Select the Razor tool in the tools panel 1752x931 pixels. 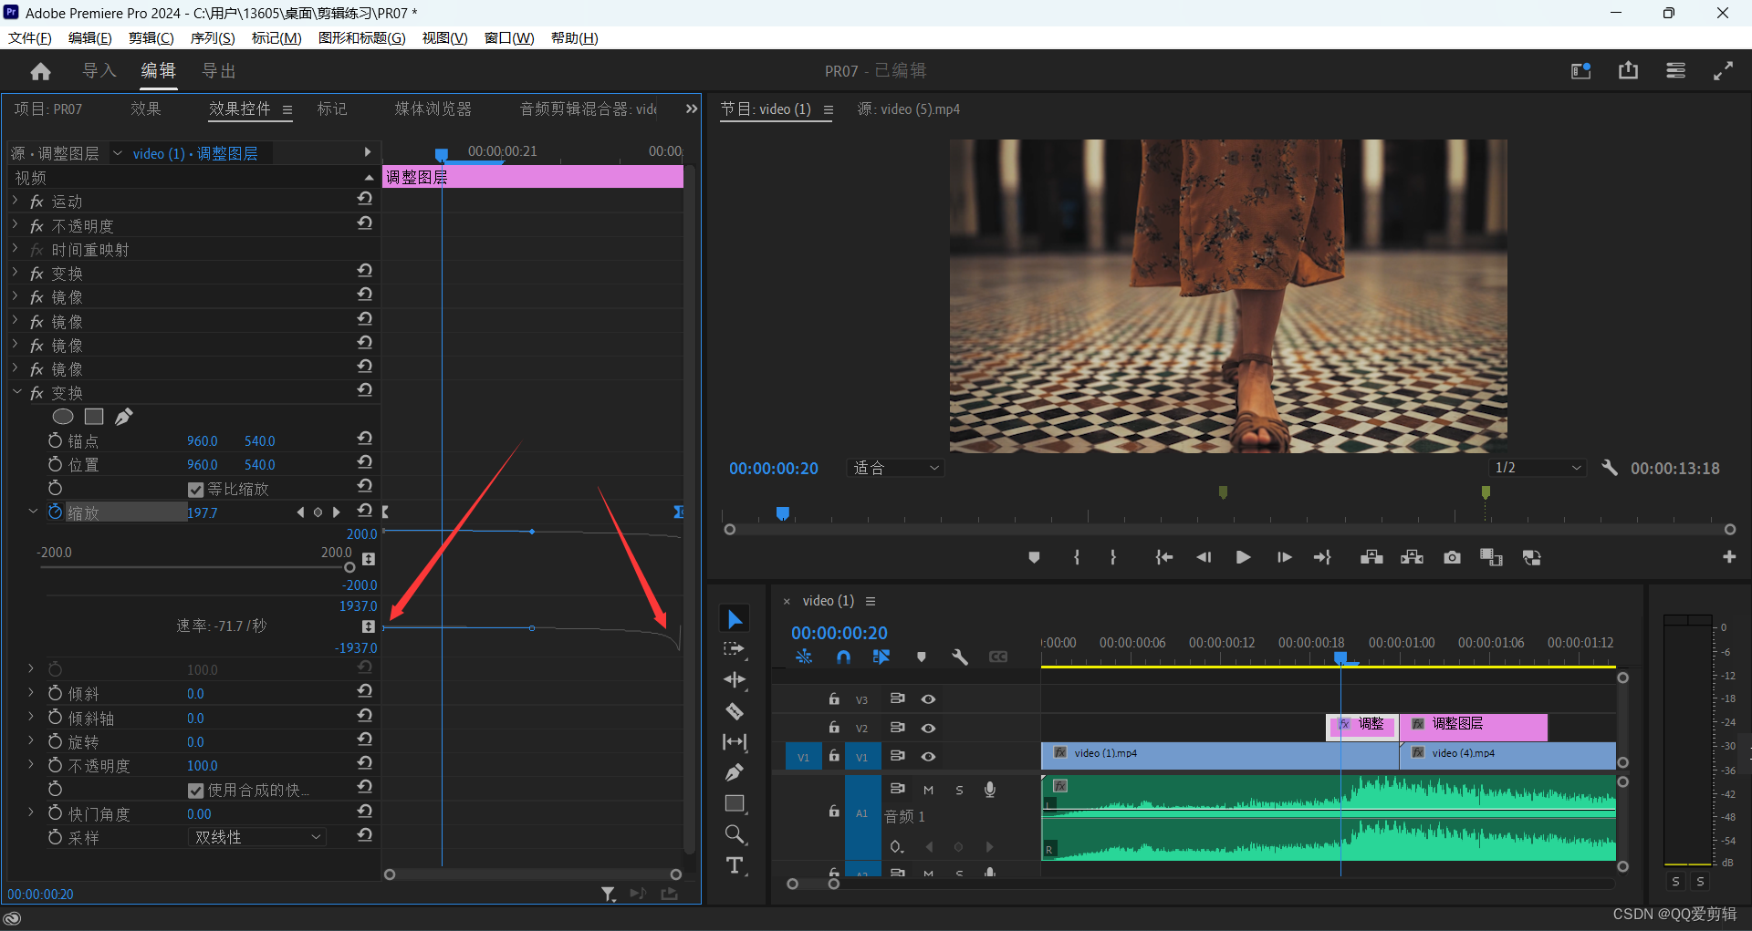(x=735, y=711)
